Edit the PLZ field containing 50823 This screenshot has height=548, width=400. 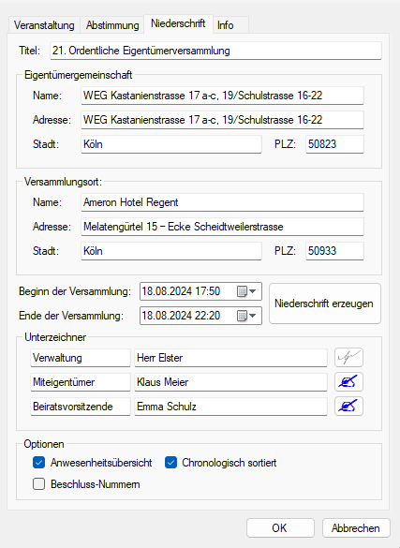pyautogui.click(x=334, y=144)
